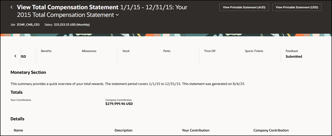This screenshot has width=332, height=136.
Task: Select the partially hidden USD tab
Action: tap(23, 56)
